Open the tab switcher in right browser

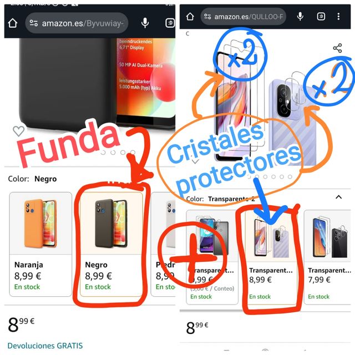click(x=321, y=16)
